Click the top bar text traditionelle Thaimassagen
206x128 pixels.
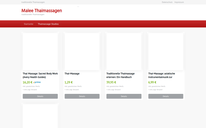click(x=33, y=2)
